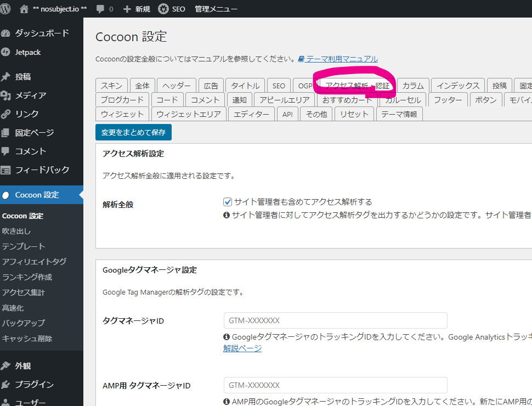Switch to the おすすめカード tab
This screenshot has height=406, width=532.
[x=347, y=99]
